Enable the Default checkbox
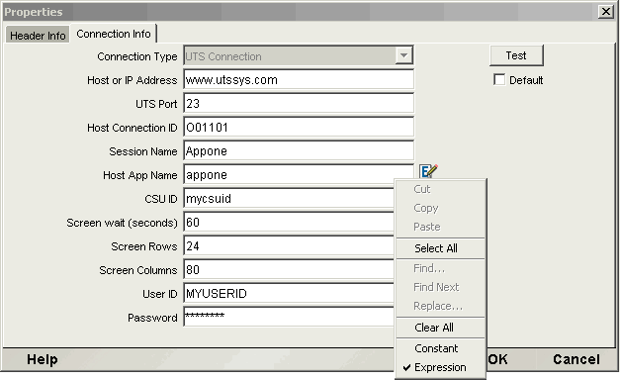Image resolution: width=620 pixels, height=380 pixels. tap(499, 79)
